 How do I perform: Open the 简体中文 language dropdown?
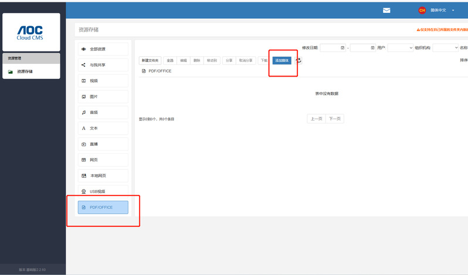(x=442, y=10)
